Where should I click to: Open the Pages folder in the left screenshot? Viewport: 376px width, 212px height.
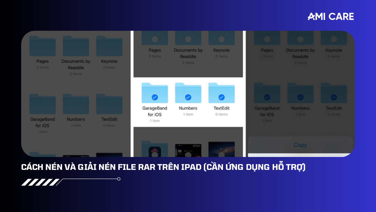(43, 46)
